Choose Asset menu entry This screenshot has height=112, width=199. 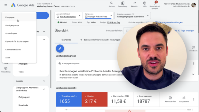pyautogui.click(x=19, y=58)
